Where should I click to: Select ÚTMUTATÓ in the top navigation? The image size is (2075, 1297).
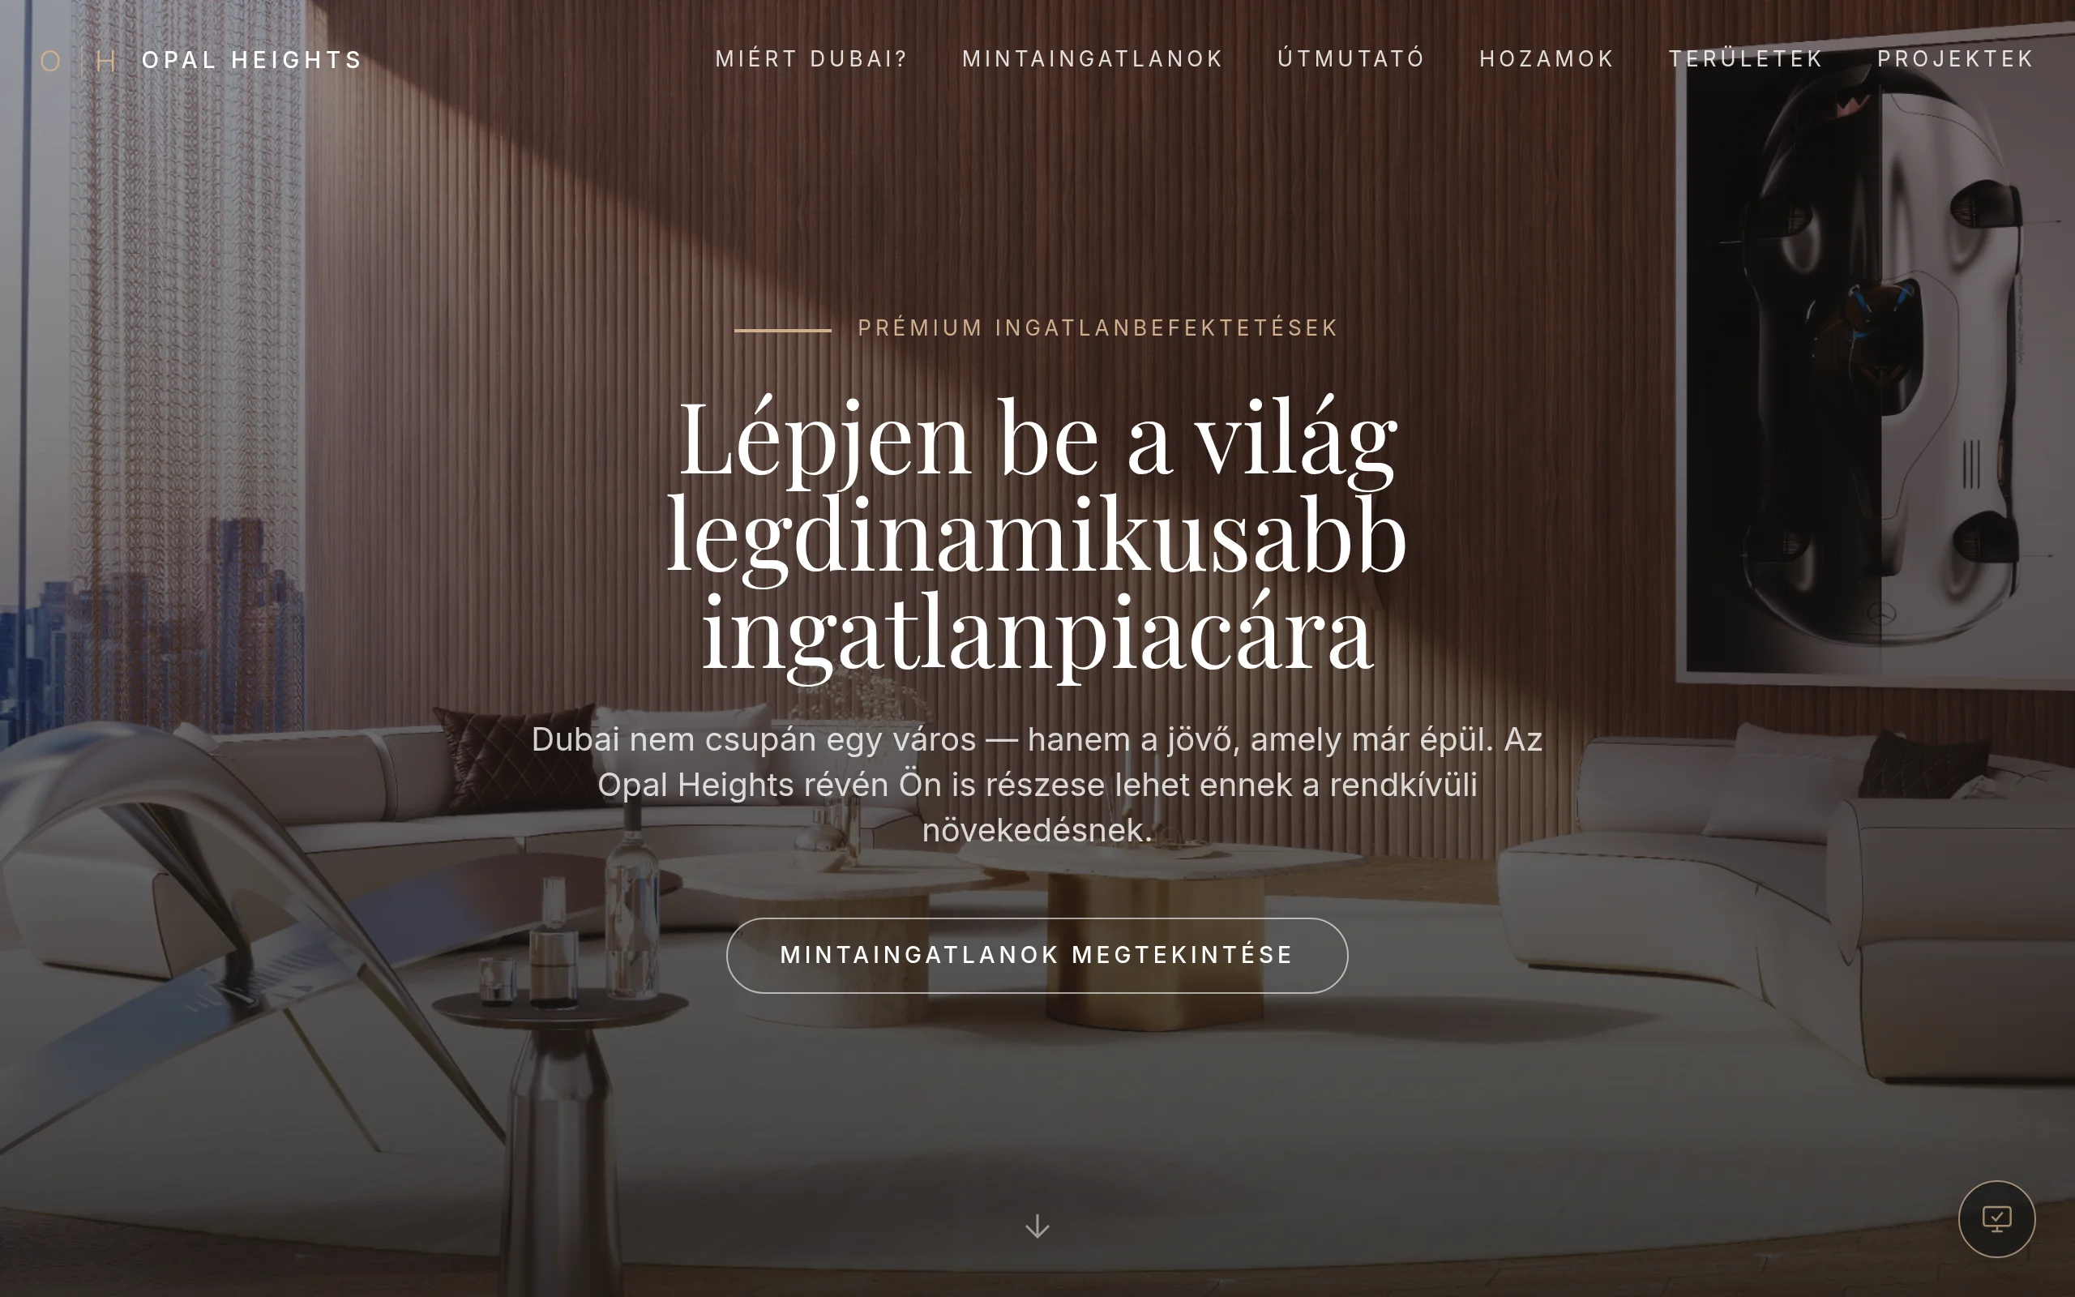click(x=1351, y=59)
